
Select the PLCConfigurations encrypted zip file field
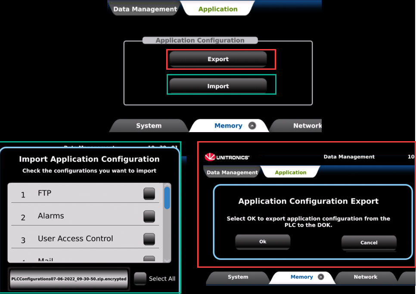pyautogui.click(x=69, y=279)
